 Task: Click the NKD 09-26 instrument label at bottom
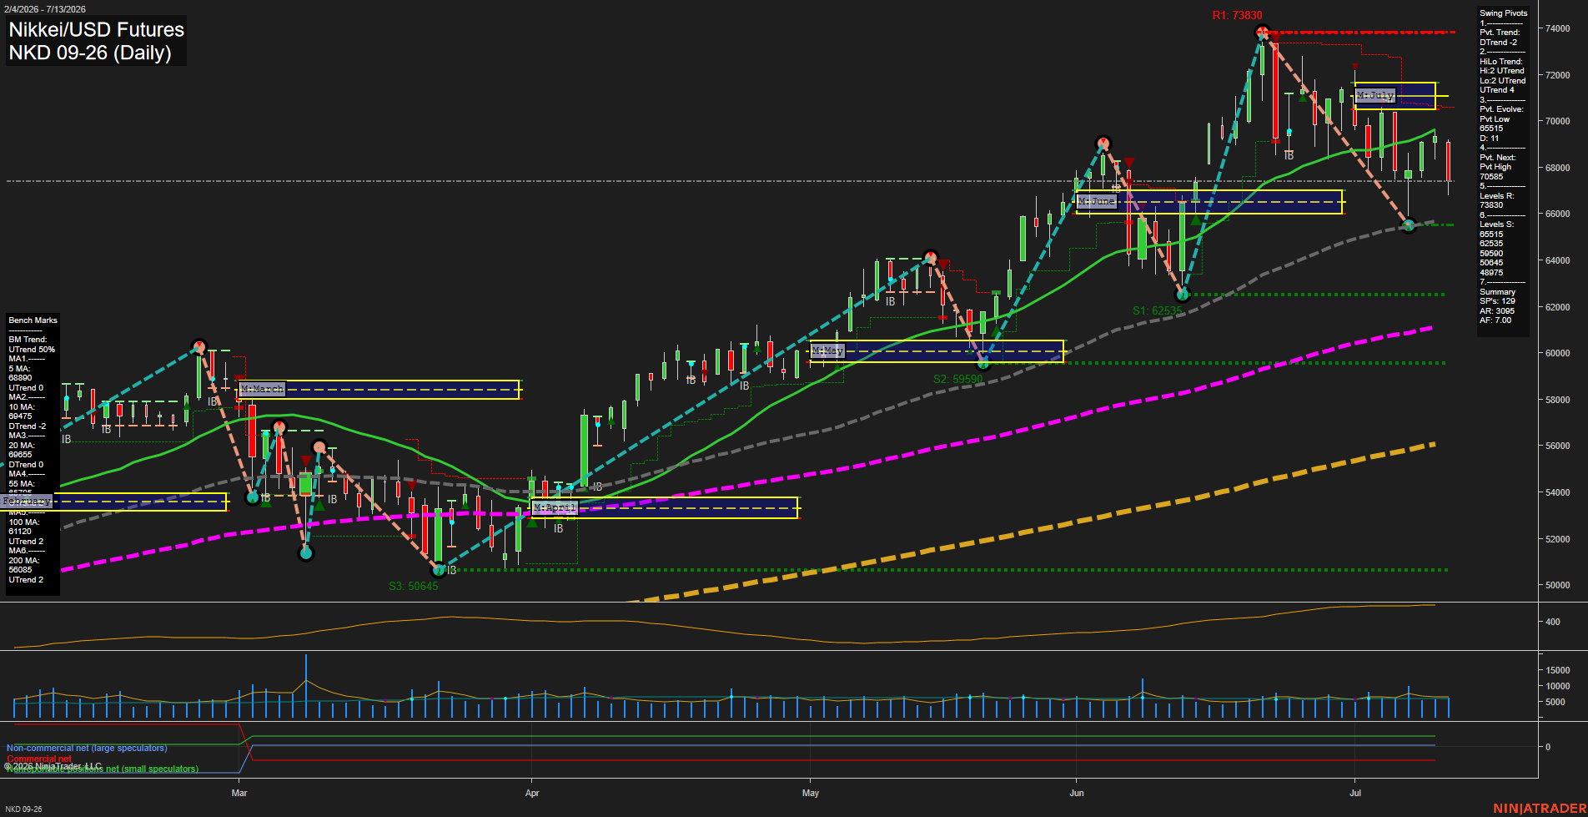23,809
